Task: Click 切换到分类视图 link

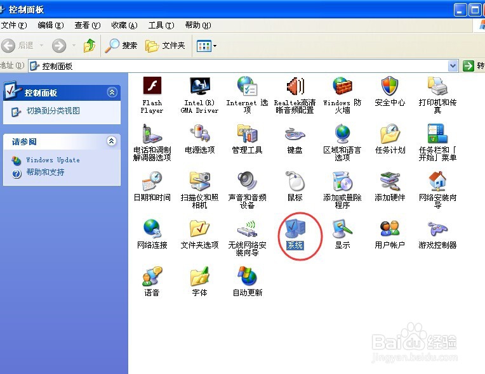Action: coord(53,111)
